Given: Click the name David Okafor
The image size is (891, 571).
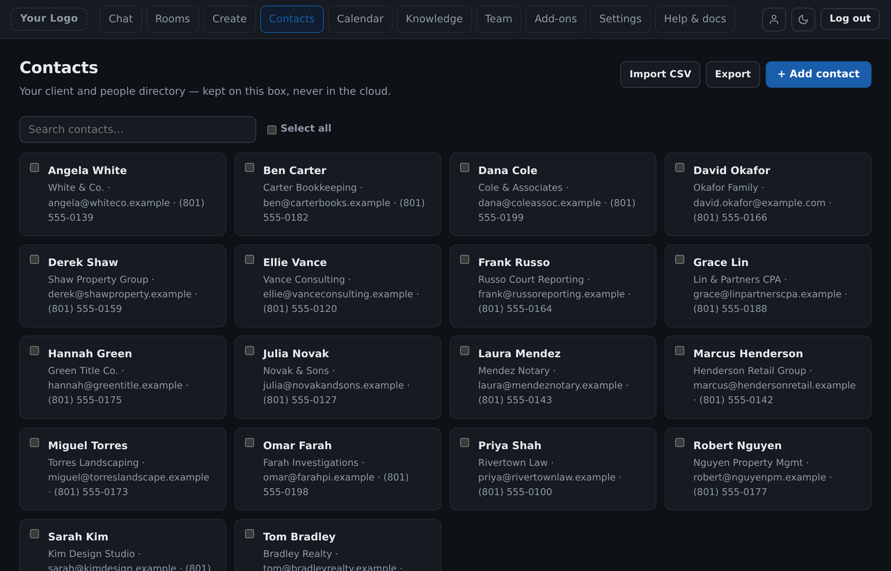Looking at the screenshot, I should point(732,171).
